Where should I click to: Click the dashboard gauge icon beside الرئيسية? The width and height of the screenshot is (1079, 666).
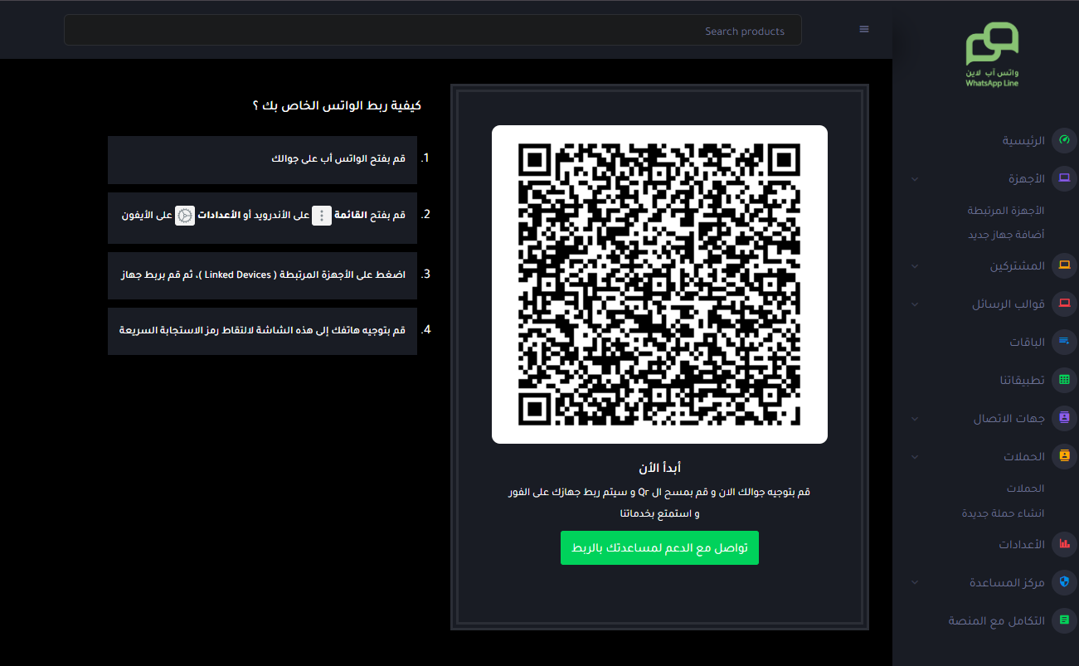click(x=1063, y=141)
